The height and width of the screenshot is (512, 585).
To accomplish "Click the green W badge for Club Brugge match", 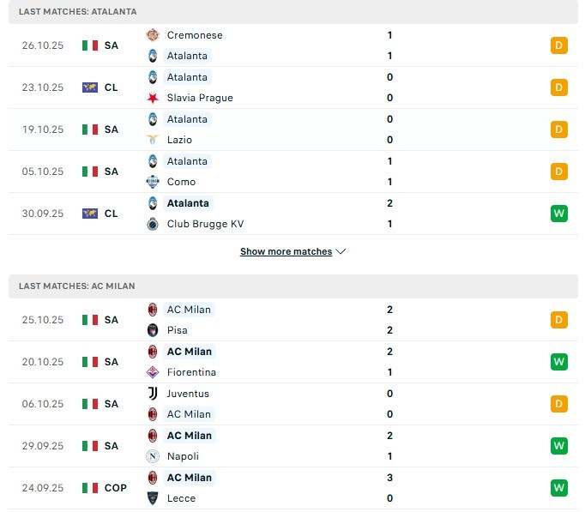I will [559, 214].
